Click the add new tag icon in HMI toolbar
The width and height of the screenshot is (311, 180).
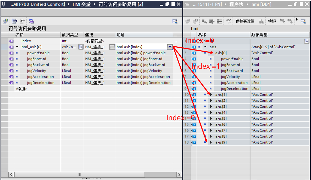pos(5,21)
